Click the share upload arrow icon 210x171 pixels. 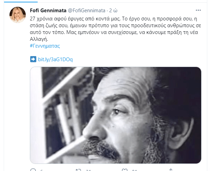coord(171,170)
